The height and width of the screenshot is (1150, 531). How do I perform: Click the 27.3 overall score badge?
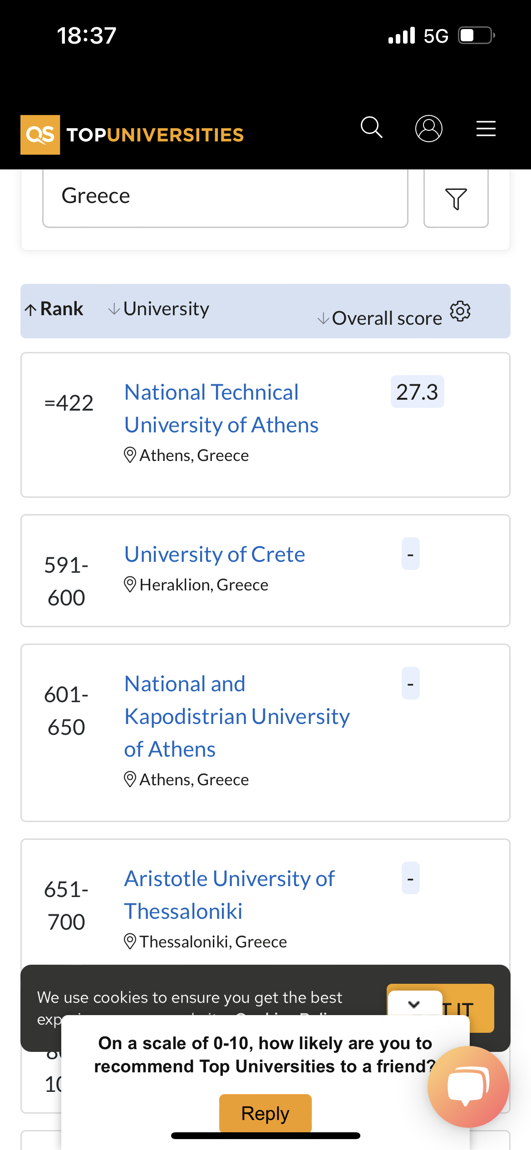pyautogui.click(x=417, y=392)
